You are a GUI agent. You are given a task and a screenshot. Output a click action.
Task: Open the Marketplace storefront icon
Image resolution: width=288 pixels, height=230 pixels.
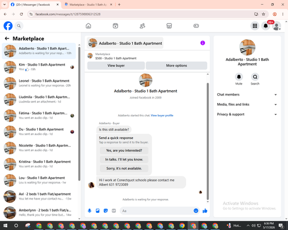(169, 26)
